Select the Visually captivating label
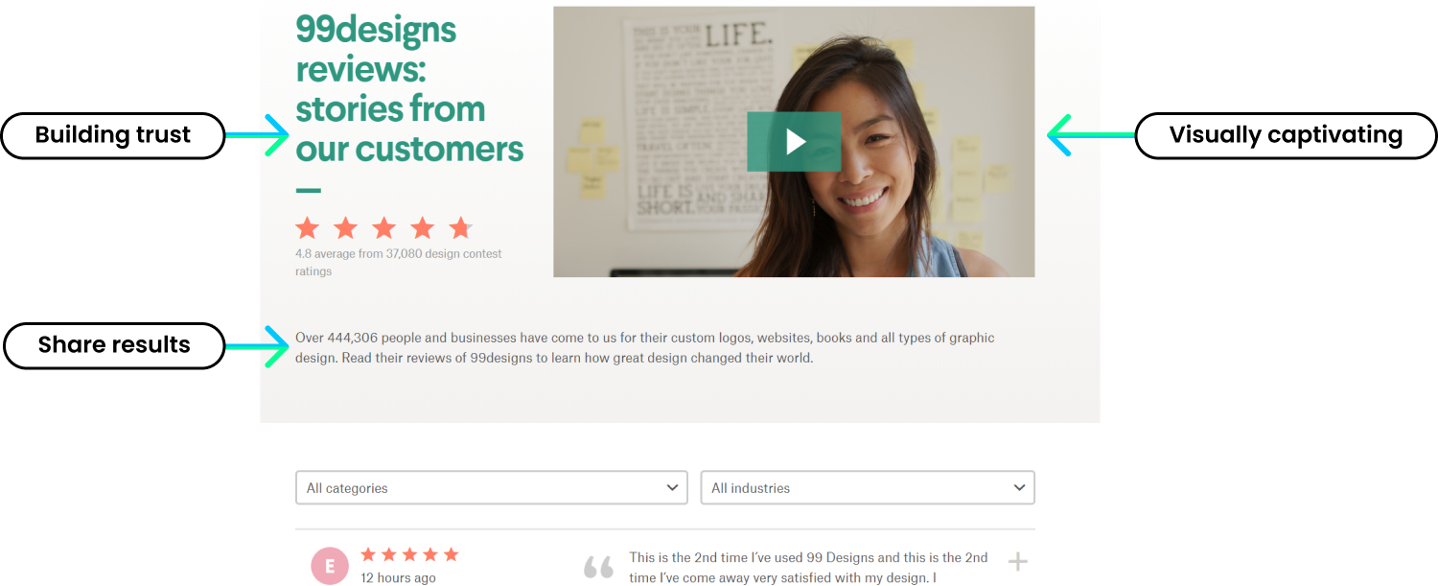 click(1286, 135)
